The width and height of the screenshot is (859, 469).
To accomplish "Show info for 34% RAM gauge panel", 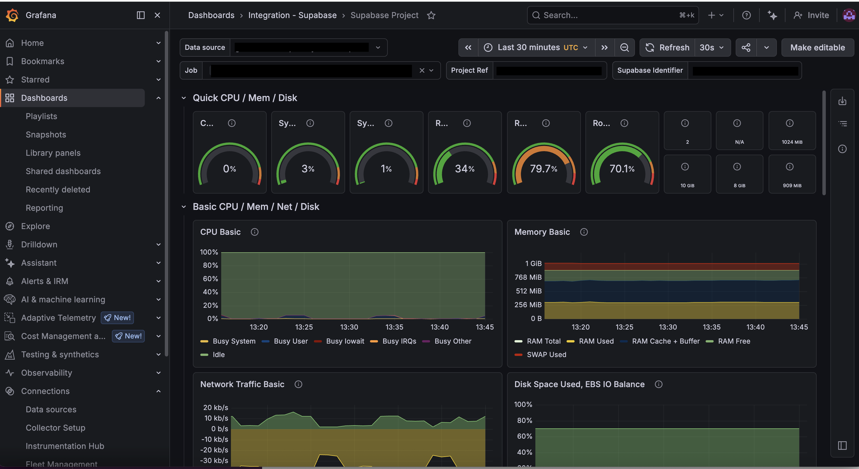I will (x=467, y=123).
